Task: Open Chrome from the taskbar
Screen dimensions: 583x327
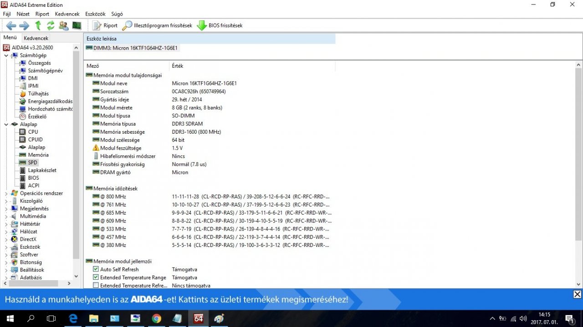Action: click(156, 318)
